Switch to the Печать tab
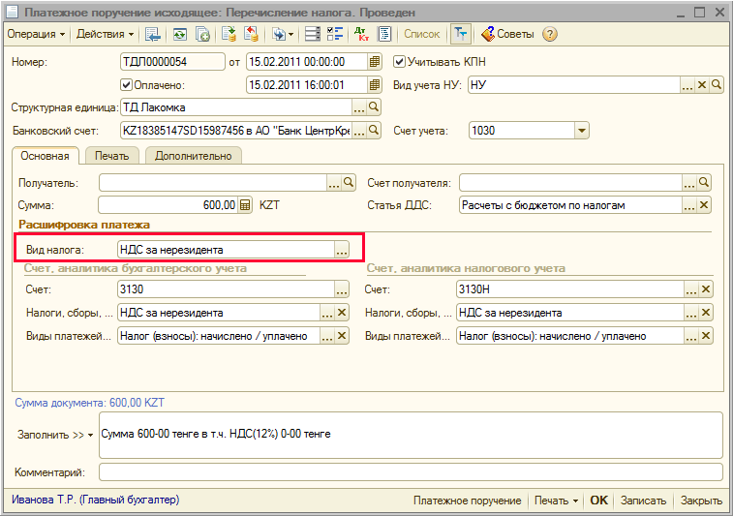Screen dimensions: 733x516 point(112,156)
